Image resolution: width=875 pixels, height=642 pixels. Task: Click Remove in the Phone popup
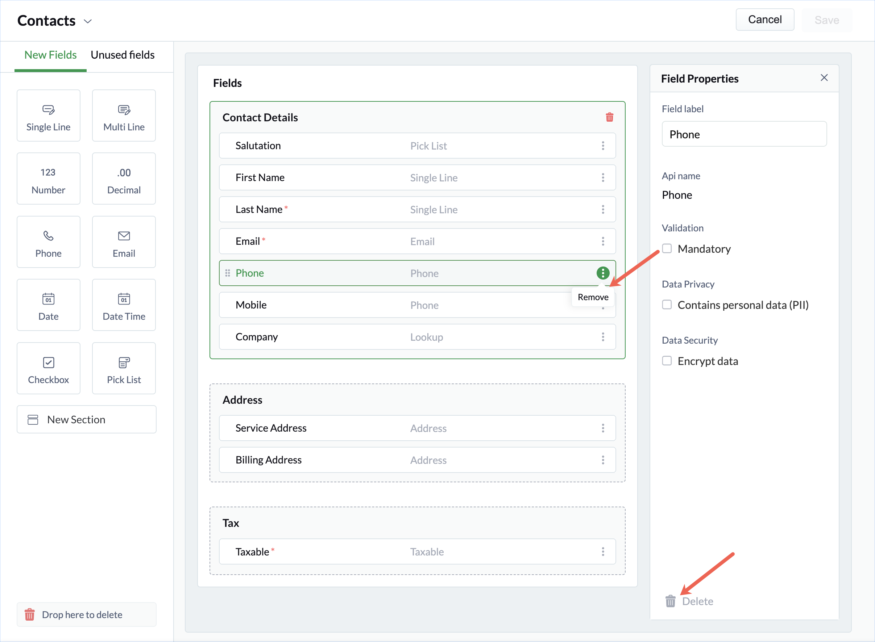click(x=593, y=297)
